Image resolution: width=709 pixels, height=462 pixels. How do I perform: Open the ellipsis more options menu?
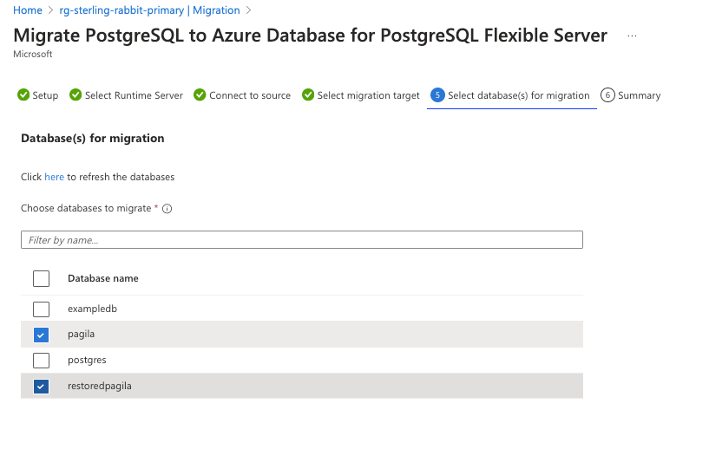632,36
